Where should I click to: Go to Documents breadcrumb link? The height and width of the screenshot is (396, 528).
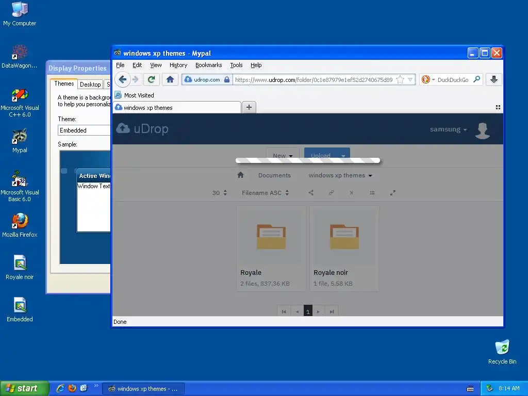[274, 175]
